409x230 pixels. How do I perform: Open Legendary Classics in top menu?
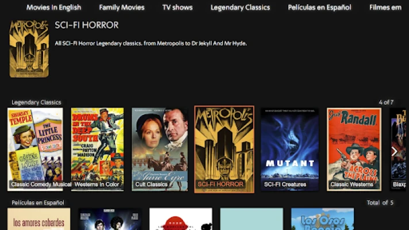coord(240,7)
